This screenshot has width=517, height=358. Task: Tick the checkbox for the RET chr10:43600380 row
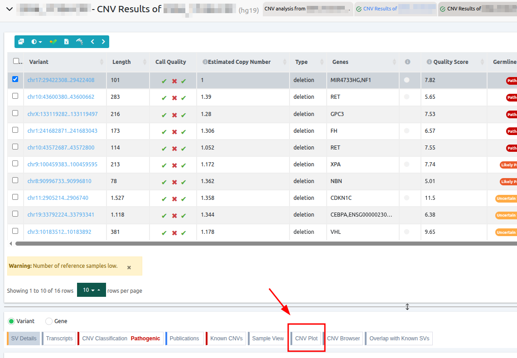[x=15, y=96]
